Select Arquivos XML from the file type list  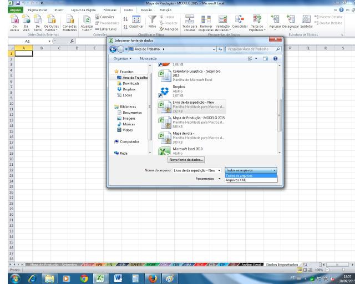click(251, 180)
